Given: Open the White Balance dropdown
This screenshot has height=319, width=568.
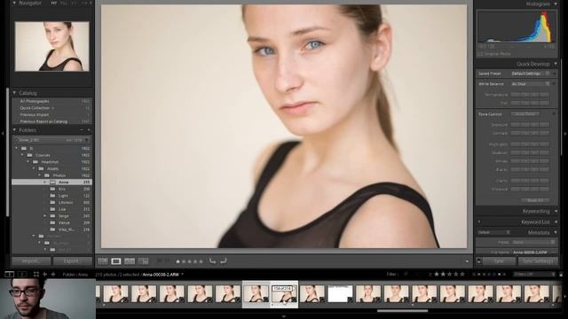Looking at the screenshot, I should tap(531, 84).
